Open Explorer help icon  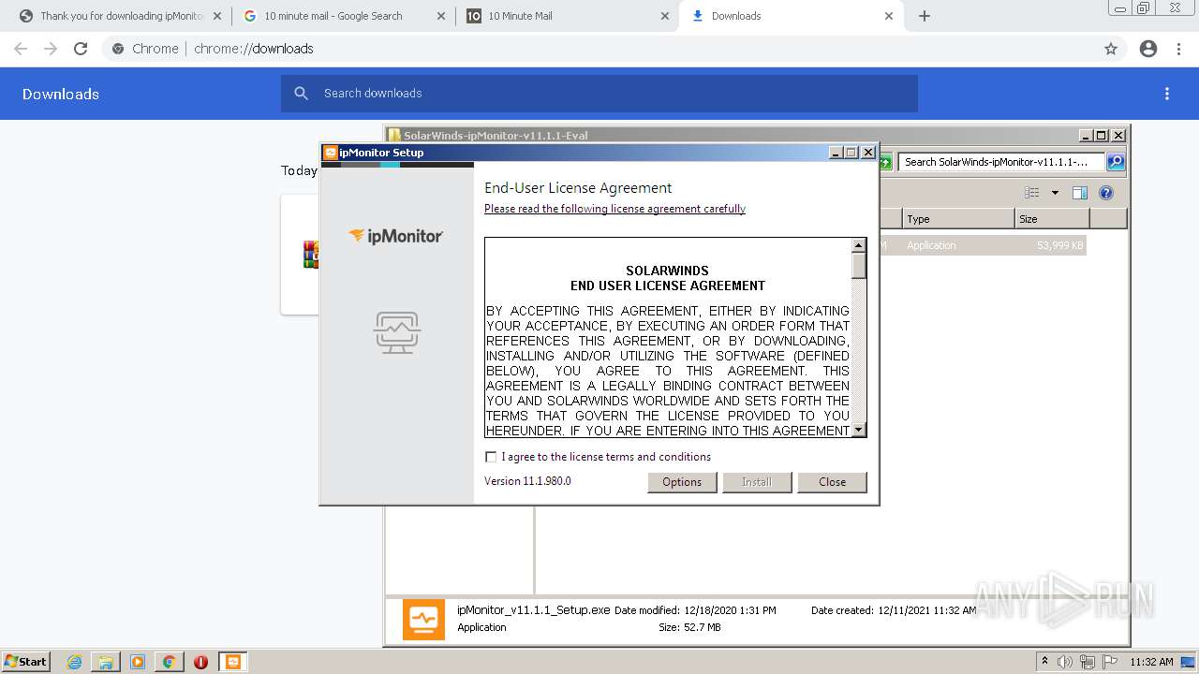pos(1106,193)
